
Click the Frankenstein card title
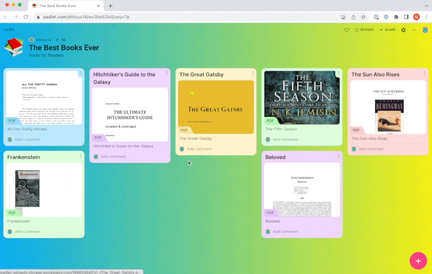click(24, 157)
